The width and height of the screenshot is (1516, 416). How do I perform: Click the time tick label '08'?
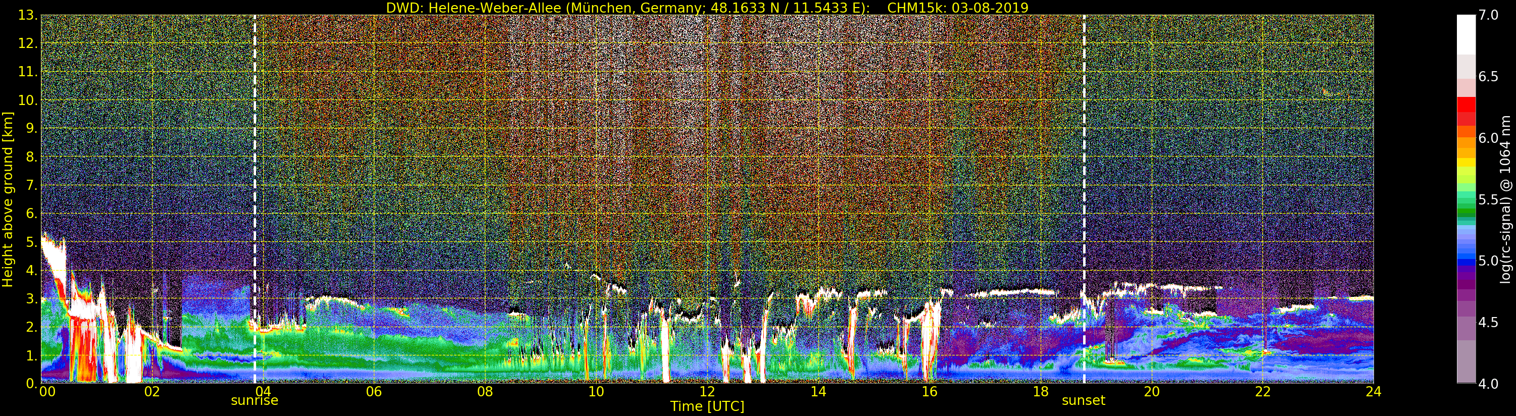point(485,392)
